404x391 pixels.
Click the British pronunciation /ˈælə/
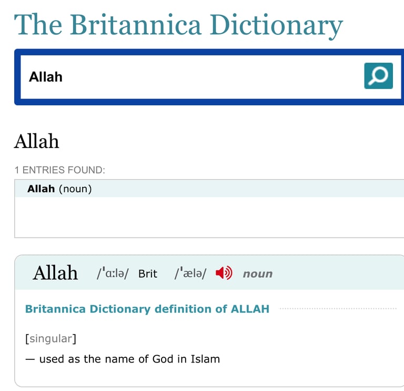[x=190, y=273]
